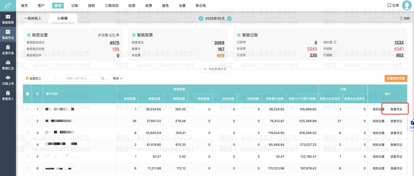Image resolution: width=414 pixels, height=176 pixels.
Task: Click 账密验证失败 count 198
Action: point(116,49)
